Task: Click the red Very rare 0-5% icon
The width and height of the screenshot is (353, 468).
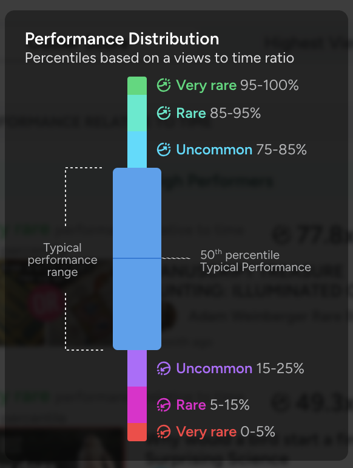Action: (164, 432)
